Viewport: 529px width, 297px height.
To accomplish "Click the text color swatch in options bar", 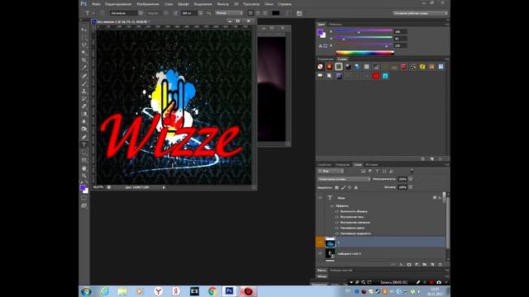I will pos(275,13).
